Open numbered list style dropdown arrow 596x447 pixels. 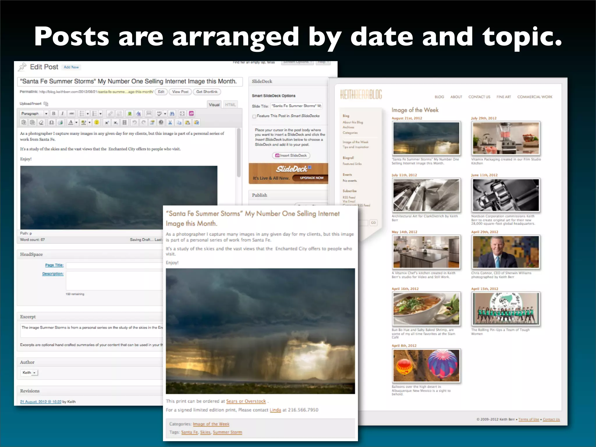pyautogui.click(x=100, y=113)
